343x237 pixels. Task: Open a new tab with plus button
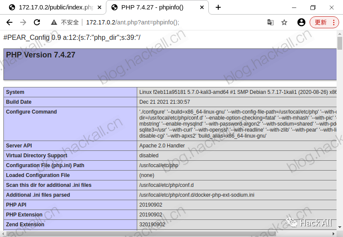point(218,7)
